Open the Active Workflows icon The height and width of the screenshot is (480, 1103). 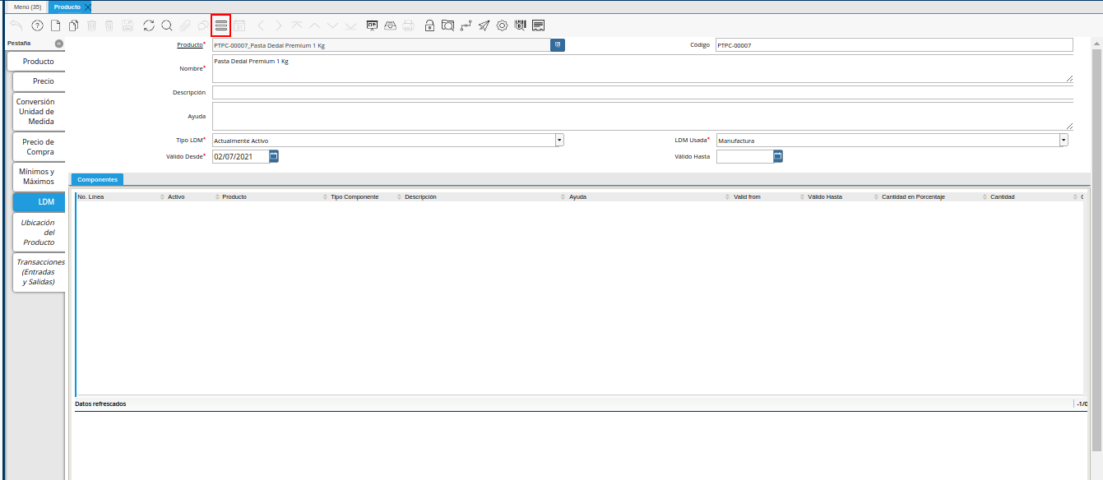click(x=466, y=25)
